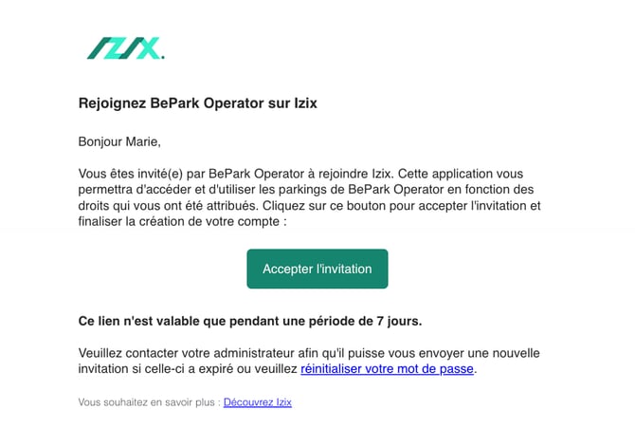This screenshot has width=635, height=428.
Task: Click the Vous souhaitez en savoir plus text
Action: [x=149, y=402]
